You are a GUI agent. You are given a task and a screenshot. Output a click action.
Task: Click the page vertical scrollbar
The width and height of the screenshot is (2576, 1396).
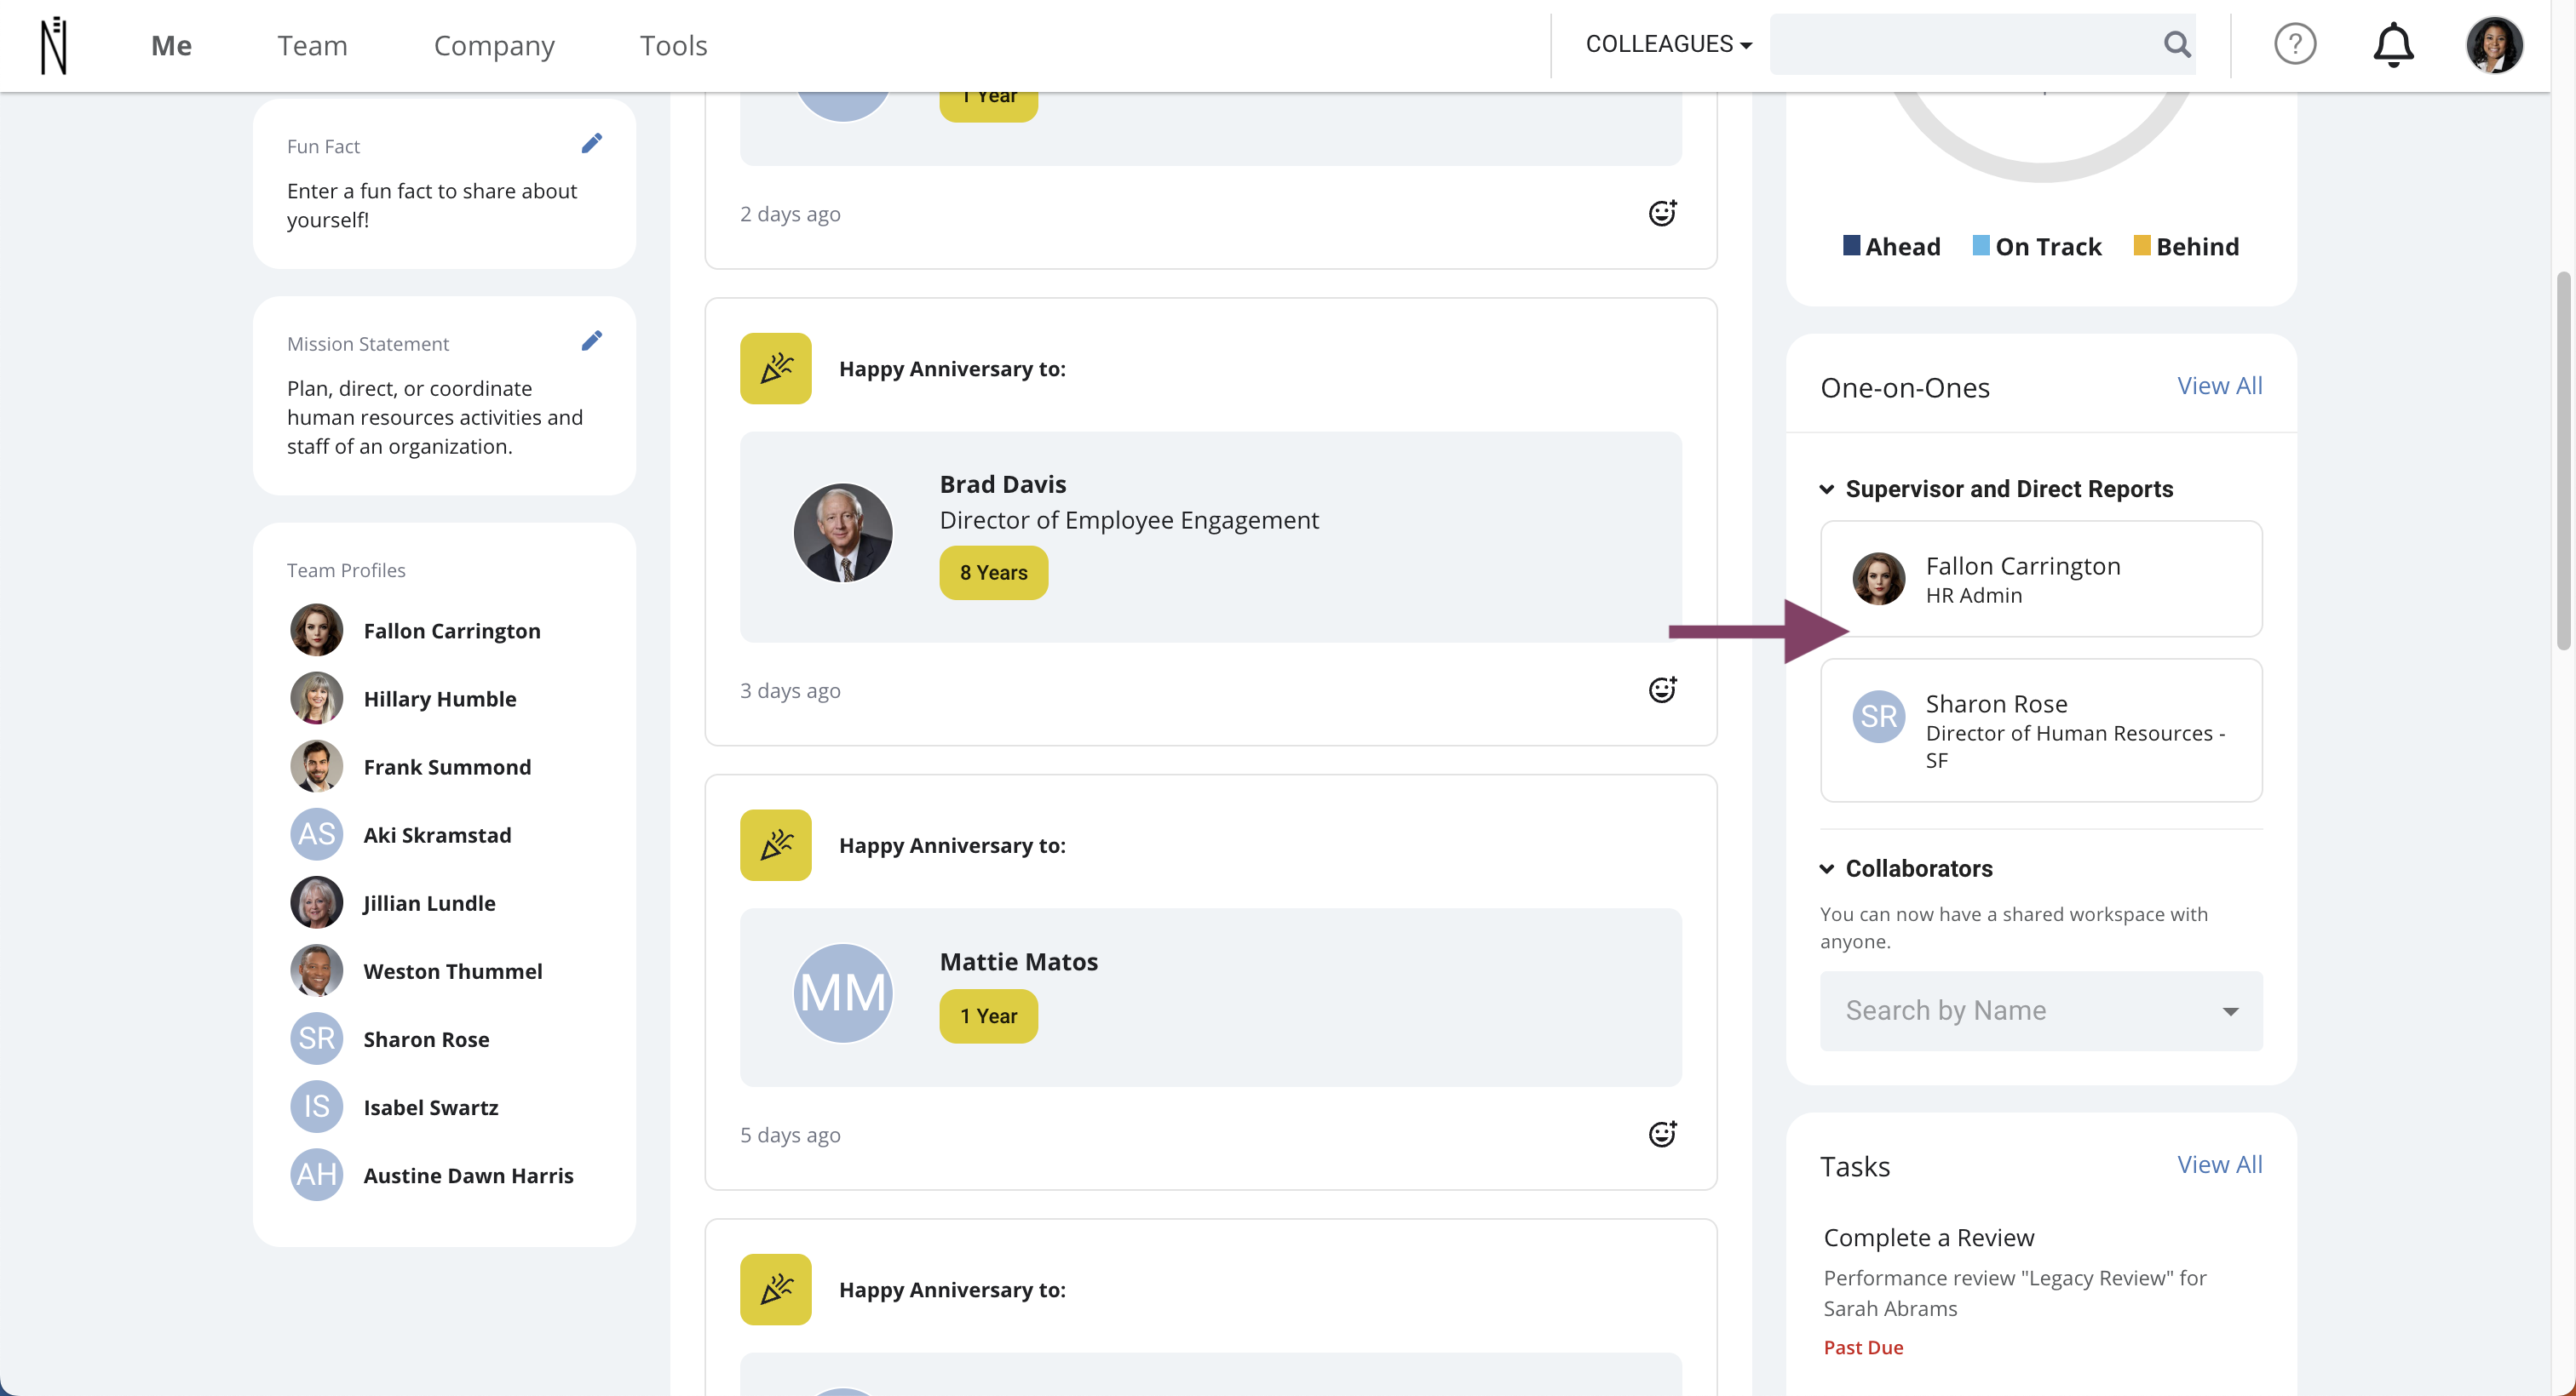[2563, 460]
